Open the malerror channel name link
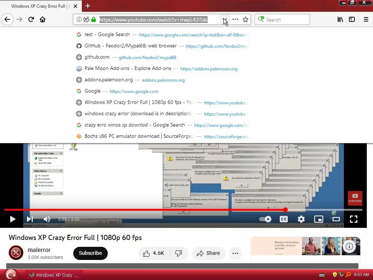 [x=39, y=250]
